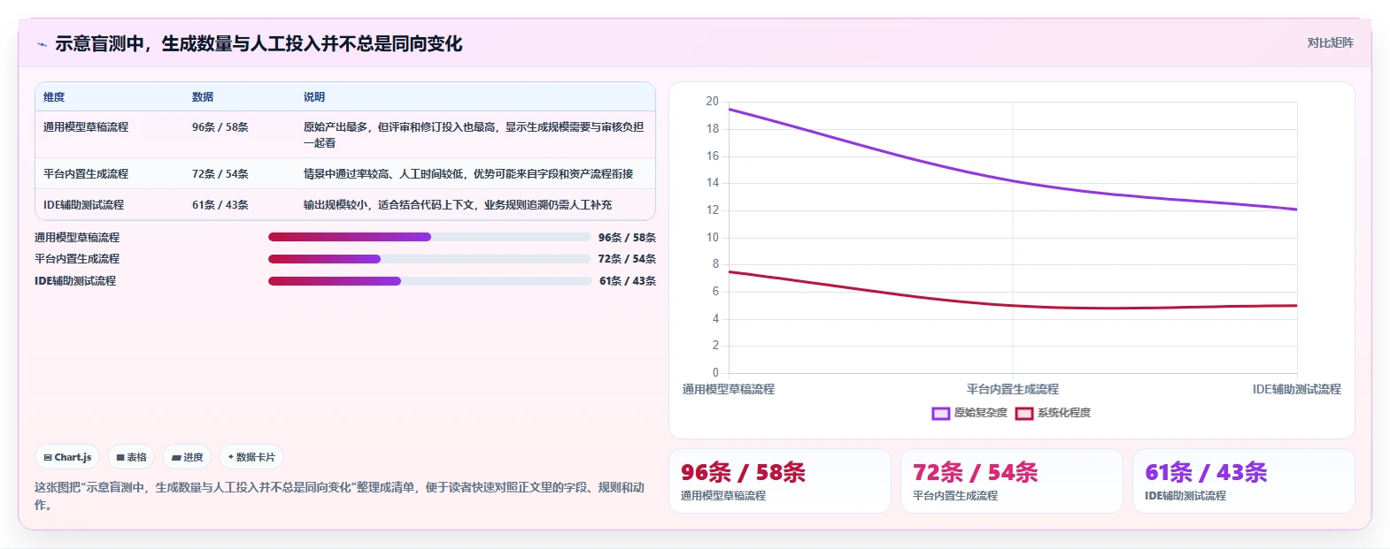Viewport: 1390px width, 549px height.
Task: Click progress value 96条 / 58条
Action: coord(627,238)
